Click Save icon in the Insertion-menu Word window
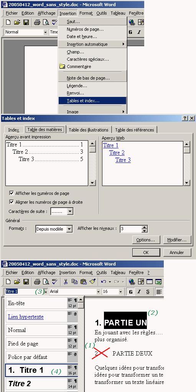The width and height of the screenshot is (196, 392). pyautogui.click(x=26, y=22)
